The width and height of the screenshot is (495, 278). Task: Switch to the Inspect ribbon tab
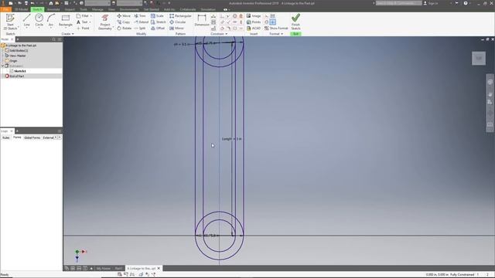pos(70,9)
